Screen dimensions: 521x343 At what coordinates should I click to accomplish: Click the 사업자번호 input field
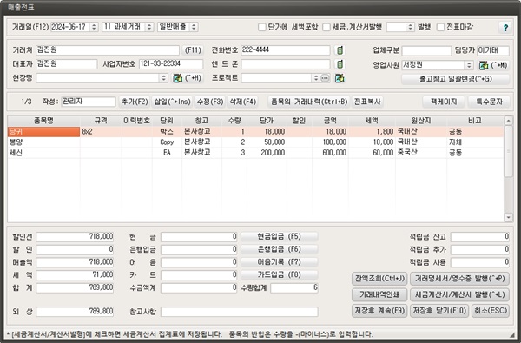171,64
